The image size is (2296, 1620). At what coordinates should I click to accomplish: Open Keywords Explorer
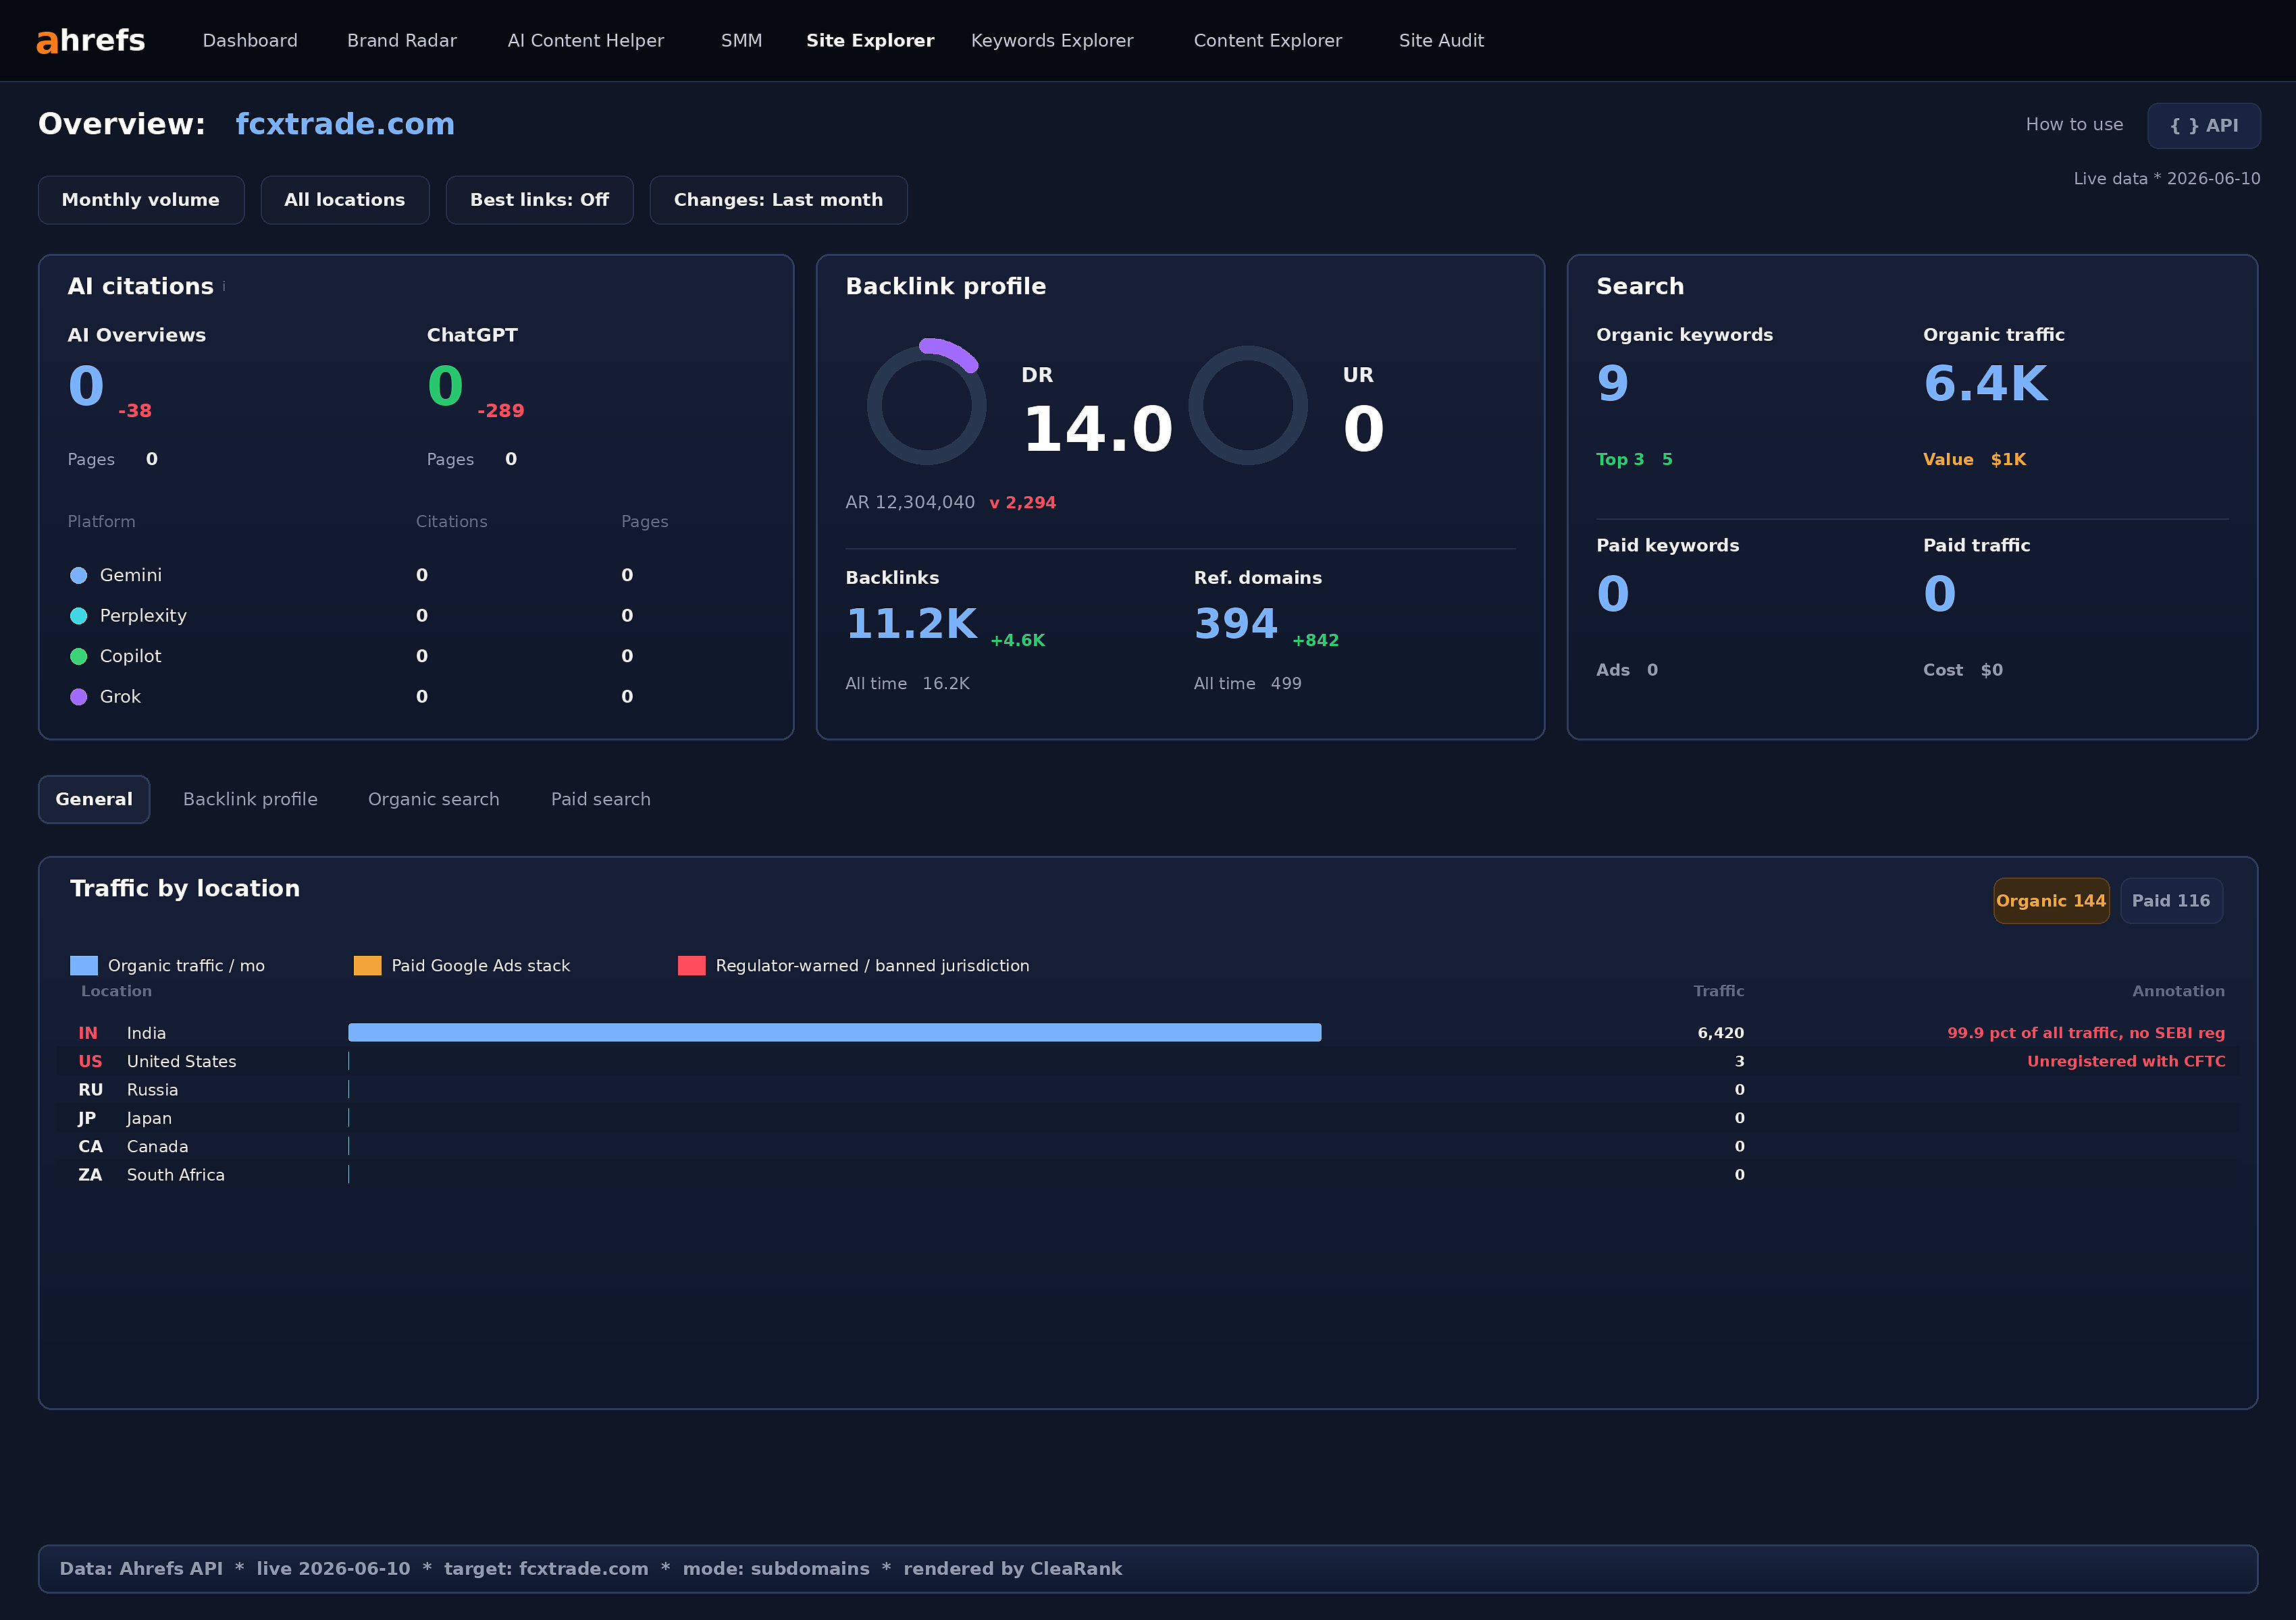(1052, 41)
